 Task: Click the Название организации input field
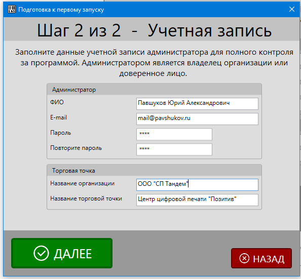click(197, 185)
